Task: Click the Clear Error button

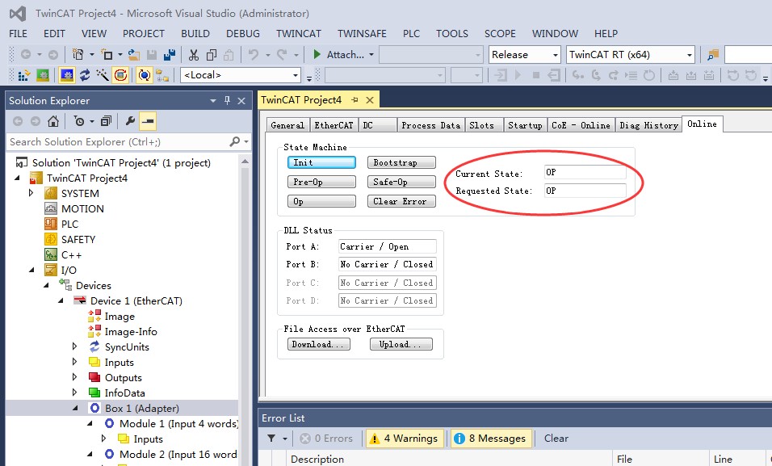Action: coord(401,201)
